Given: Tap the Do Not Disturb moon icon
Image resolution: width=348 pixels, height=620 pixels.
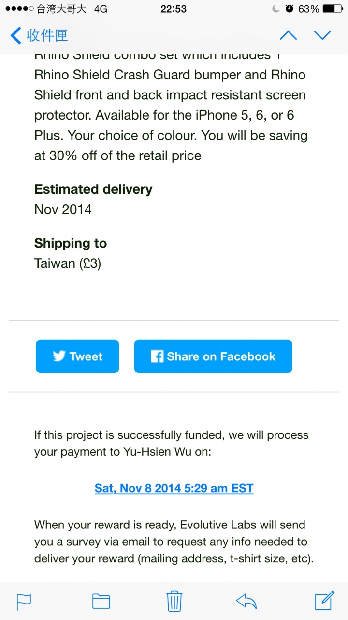Looking at the screenshot, I should [x=276, y=9].
